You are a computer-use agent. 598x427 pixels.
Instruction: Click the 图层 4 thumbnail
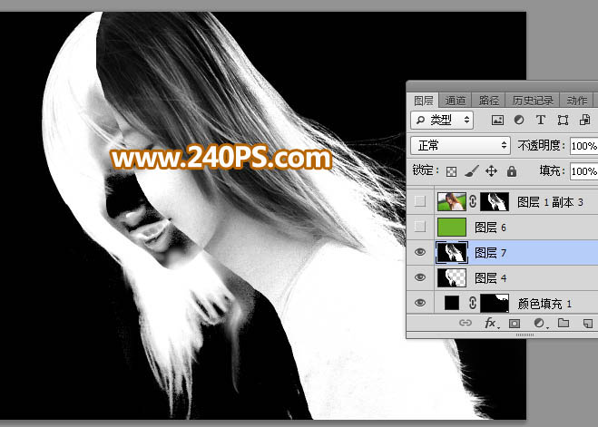[452, 277]
